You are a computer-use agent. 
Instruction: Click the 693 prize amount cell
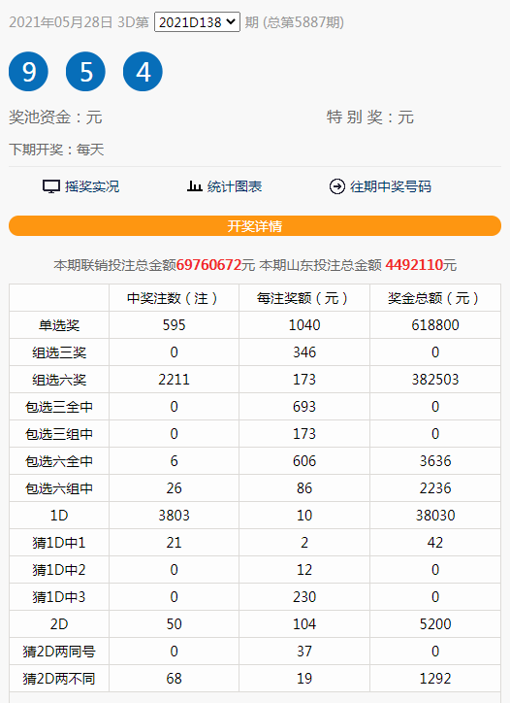[x=304, y=407]
